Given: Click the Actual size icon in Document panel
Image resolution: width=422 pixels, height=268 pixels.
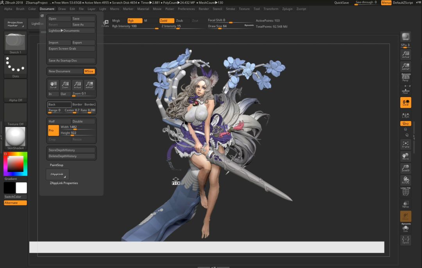Looking at the screenshot, I should coord(77,85).
